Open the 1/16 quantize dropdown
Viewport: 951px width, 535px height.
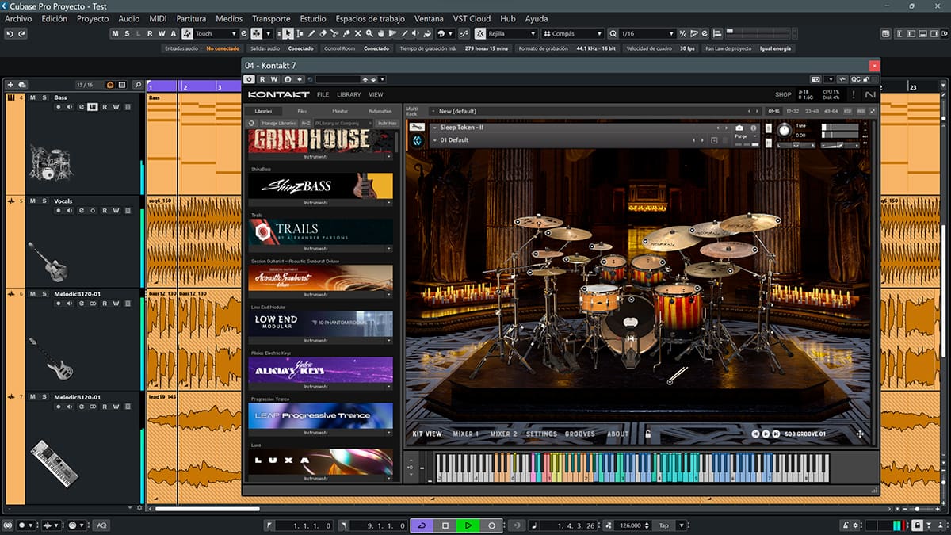pos(647,33)
